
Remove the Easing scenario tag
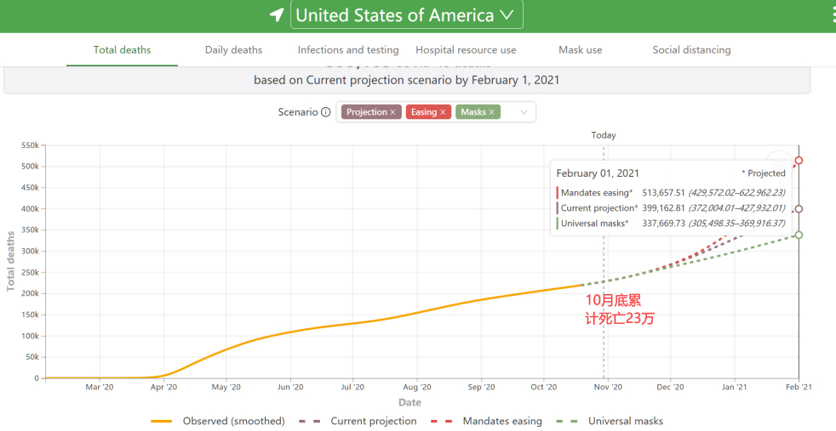(443, 112)
